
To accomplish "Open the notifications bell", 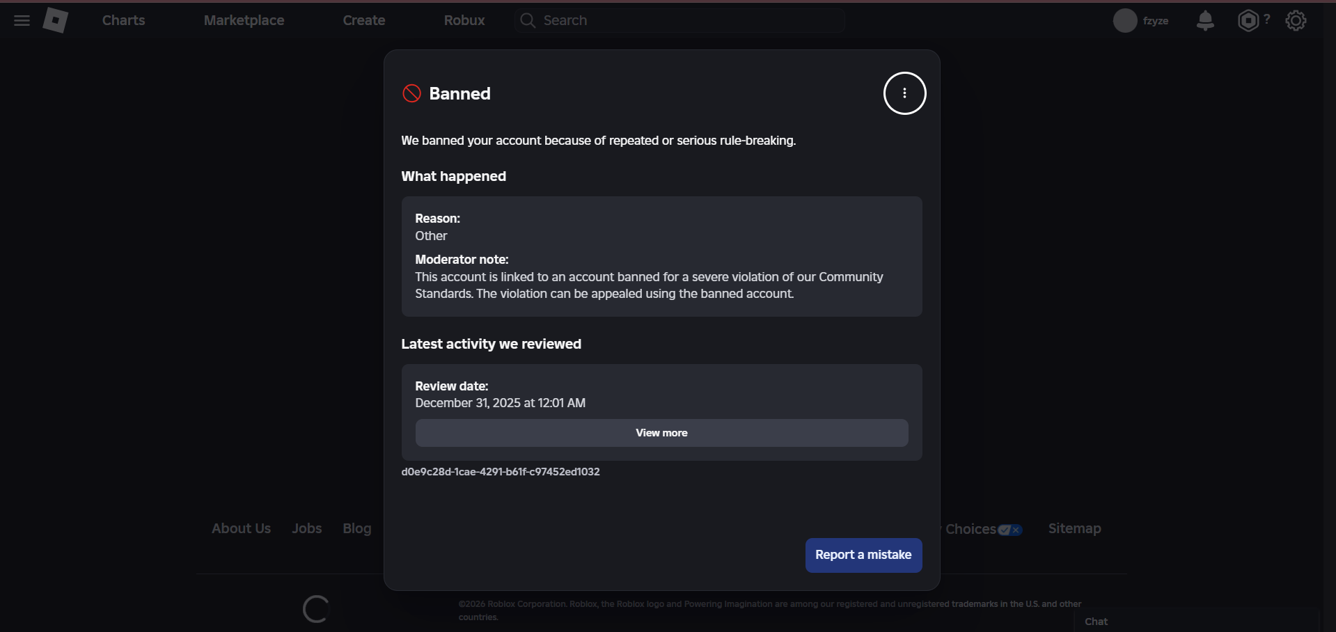I will pos(1205,21).
